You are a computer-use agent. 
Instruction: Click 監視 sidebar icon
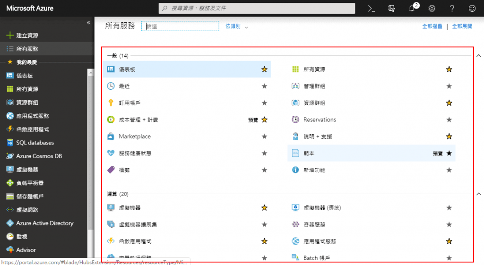10,237
